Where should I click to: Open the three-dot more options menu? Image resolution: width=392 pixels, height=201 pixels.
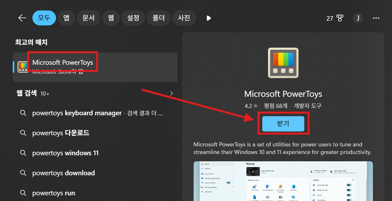pos(376,18)
